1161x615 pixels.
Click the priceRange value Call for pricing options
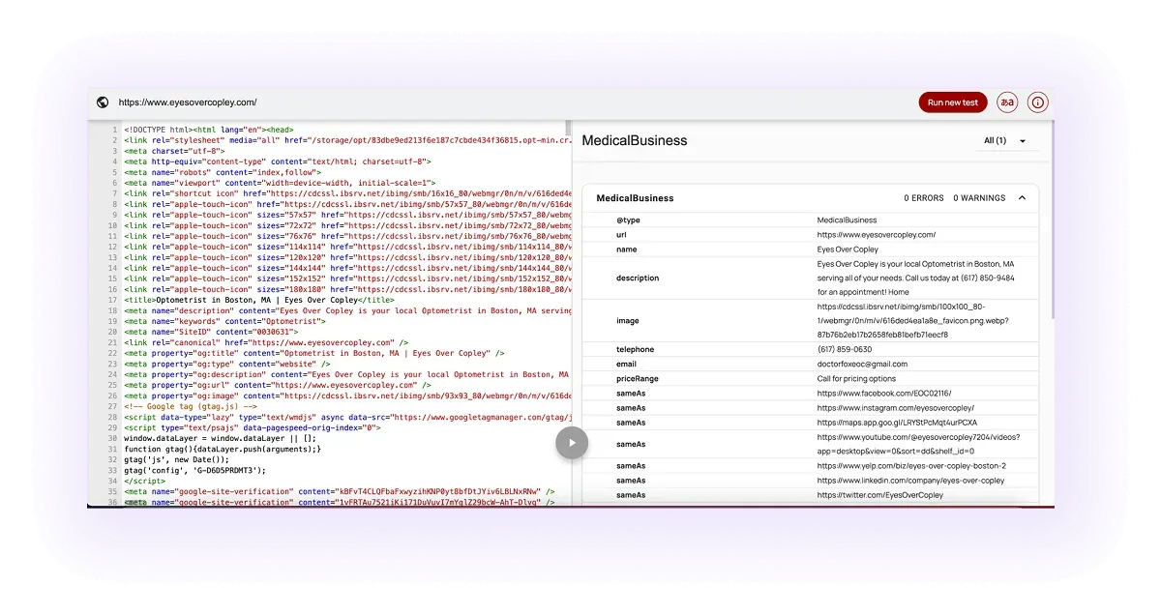tap(856, 379)
